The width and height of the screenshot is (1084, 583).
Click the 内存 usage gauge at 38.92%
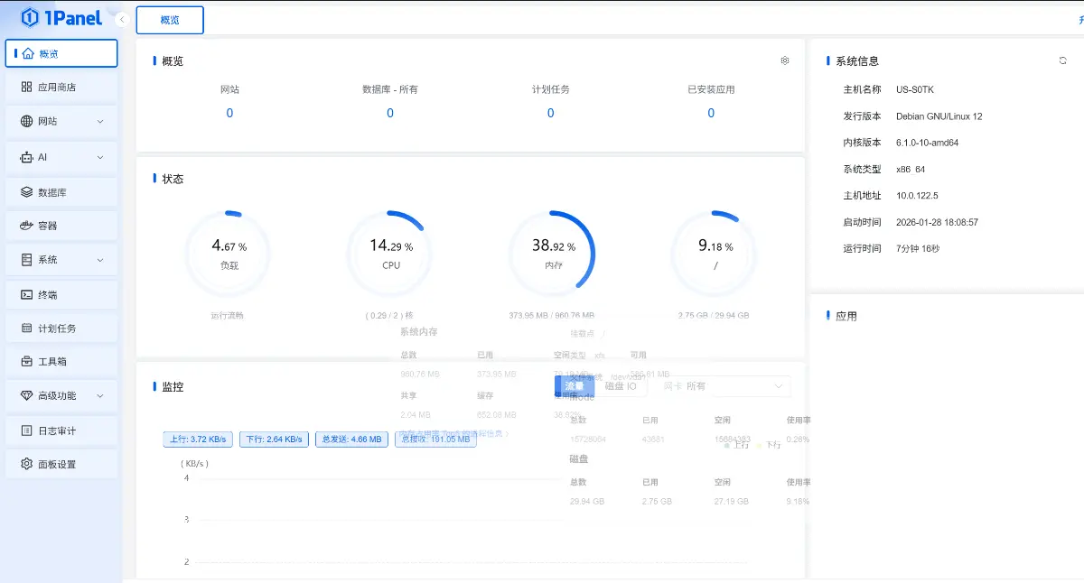coord(551,254)
